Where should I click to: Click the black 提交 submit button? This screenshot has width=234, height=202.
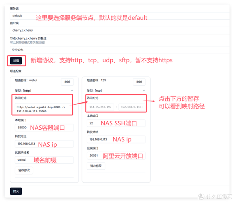click(16, 191)
